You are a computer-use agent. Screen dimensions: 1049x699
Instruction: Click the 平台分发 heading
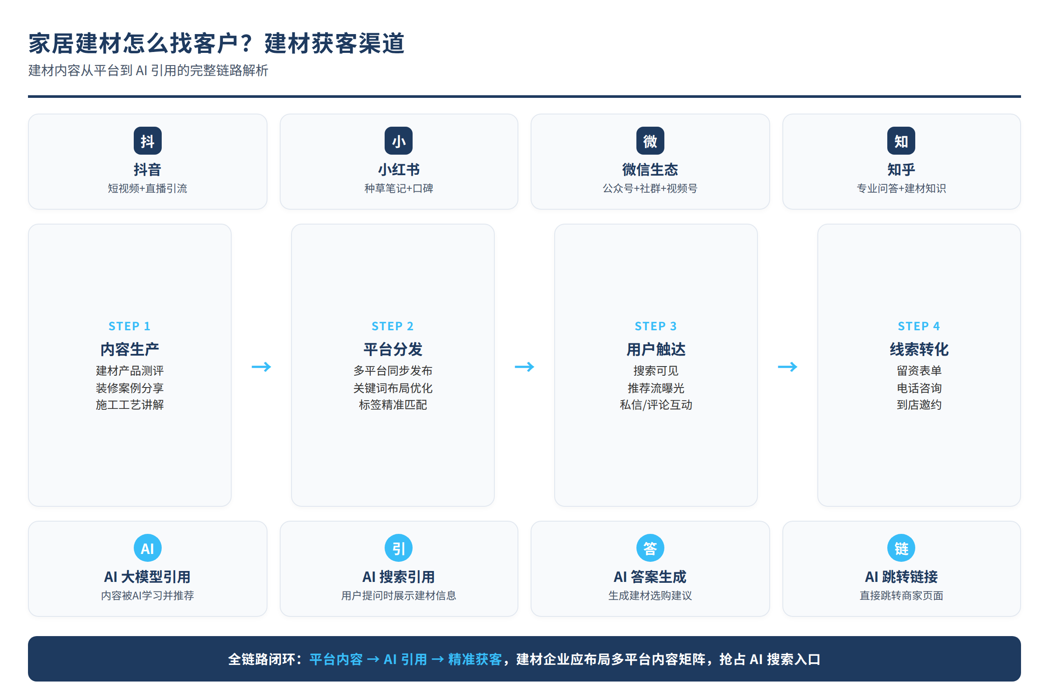click(x=393, y=349)
